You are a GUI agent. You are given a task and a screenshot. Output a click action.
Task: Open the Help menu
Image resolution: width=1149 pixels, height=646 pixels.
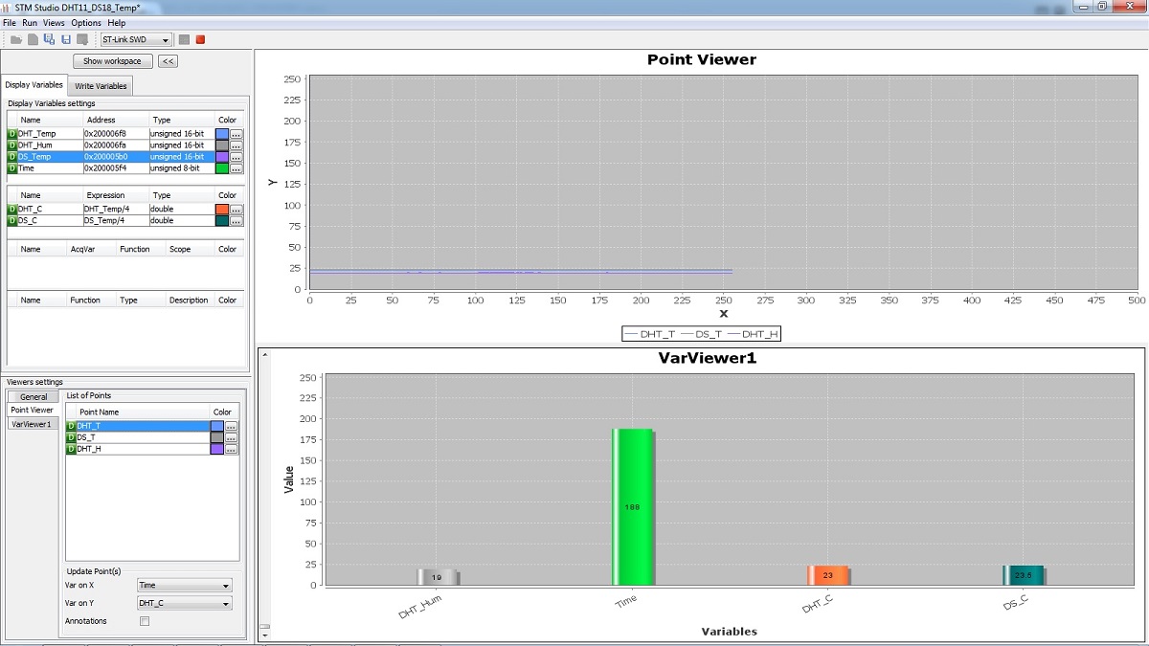tap(117, 22)
